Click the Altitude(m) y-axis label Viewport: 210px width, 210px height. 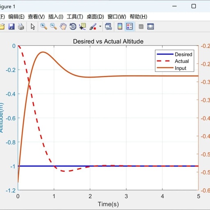click(1, 118)
